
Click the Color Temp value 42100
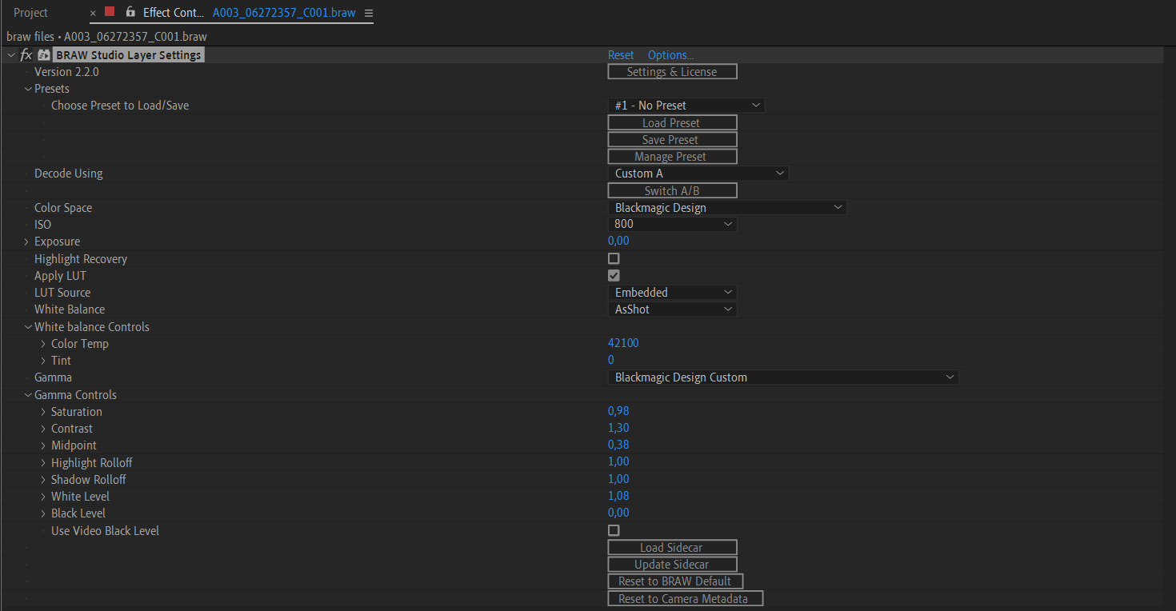(x=623, y=343)
